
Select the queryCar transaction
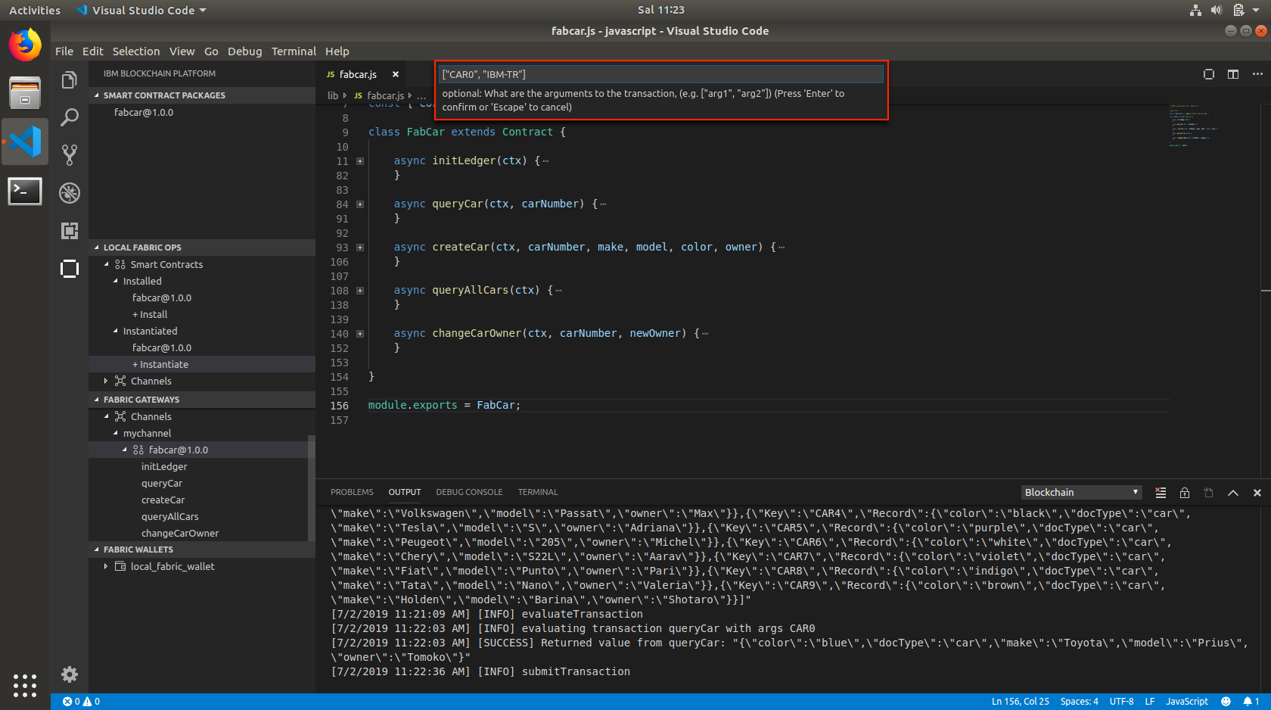click(x=162, y=484)
